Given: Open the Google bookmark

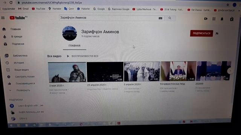Looking at the screenshot, I should [99, 9].
